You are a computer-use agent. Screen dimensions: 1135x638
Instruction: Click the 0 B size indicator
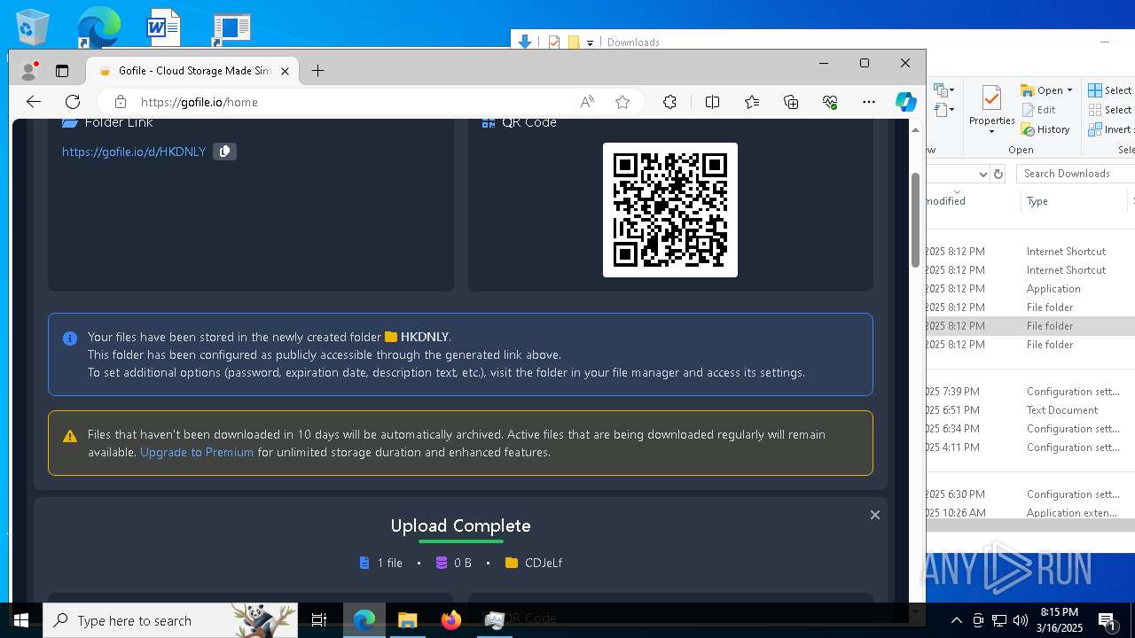tap(454, 563)
